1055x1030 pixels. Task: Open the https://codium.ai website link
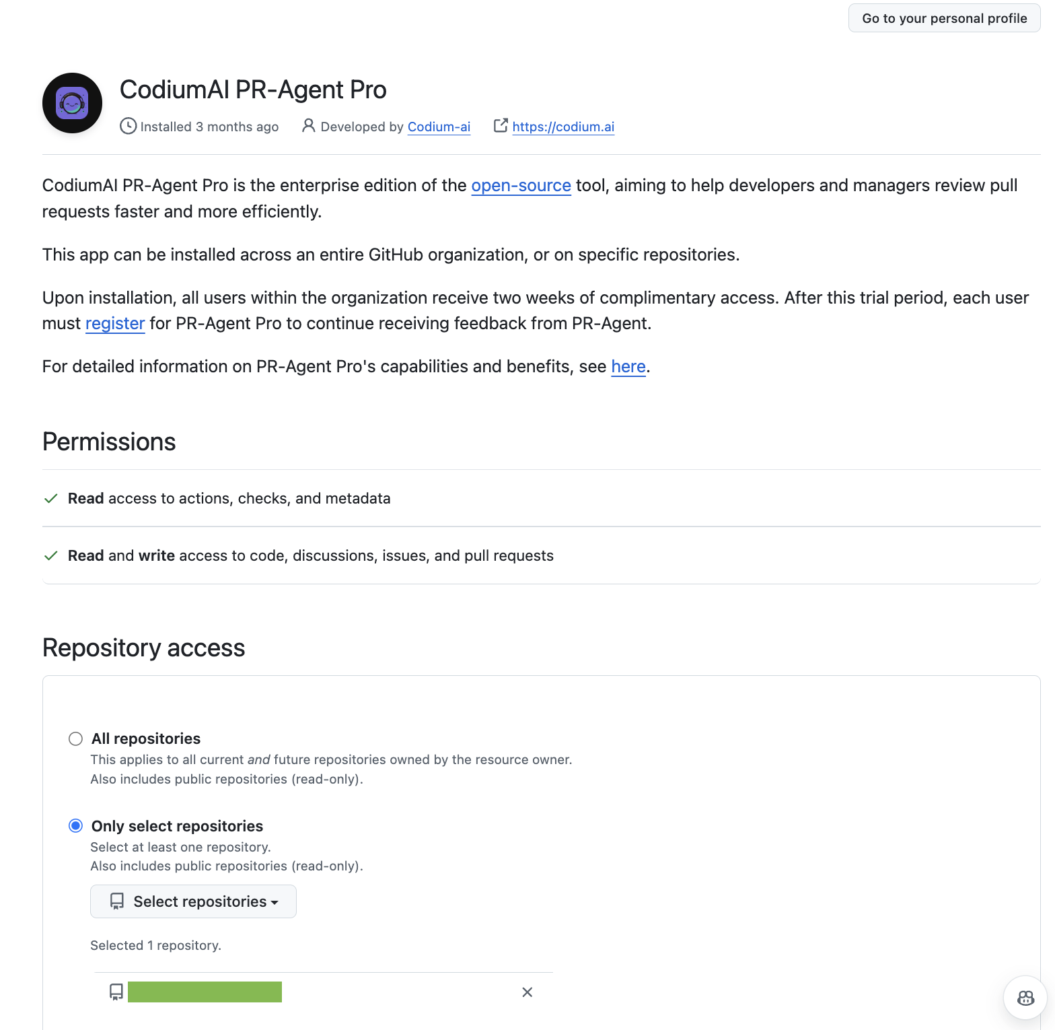[x=563, y=127]
